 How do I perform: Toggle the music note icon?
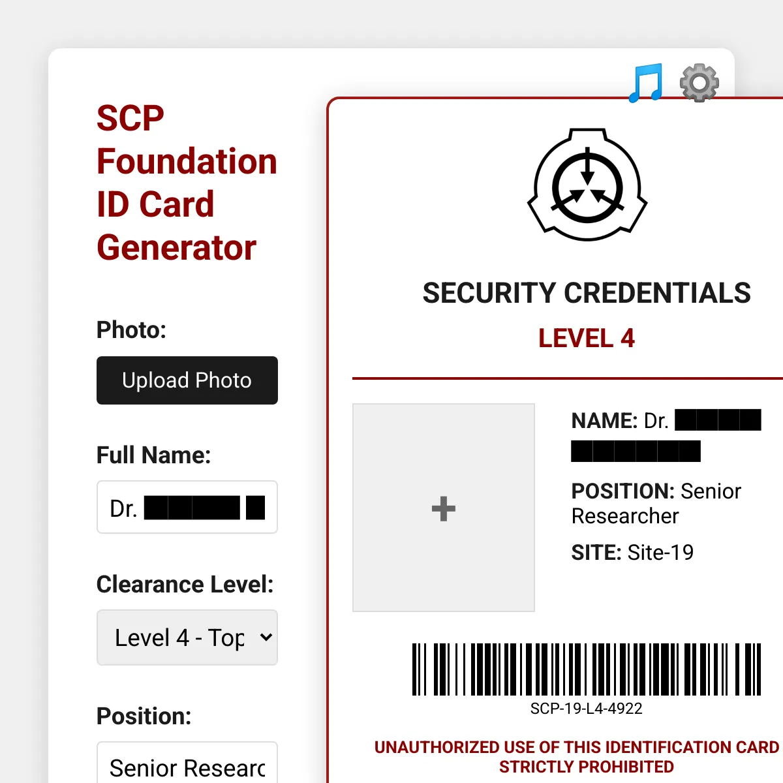click(x=645, y=83)
